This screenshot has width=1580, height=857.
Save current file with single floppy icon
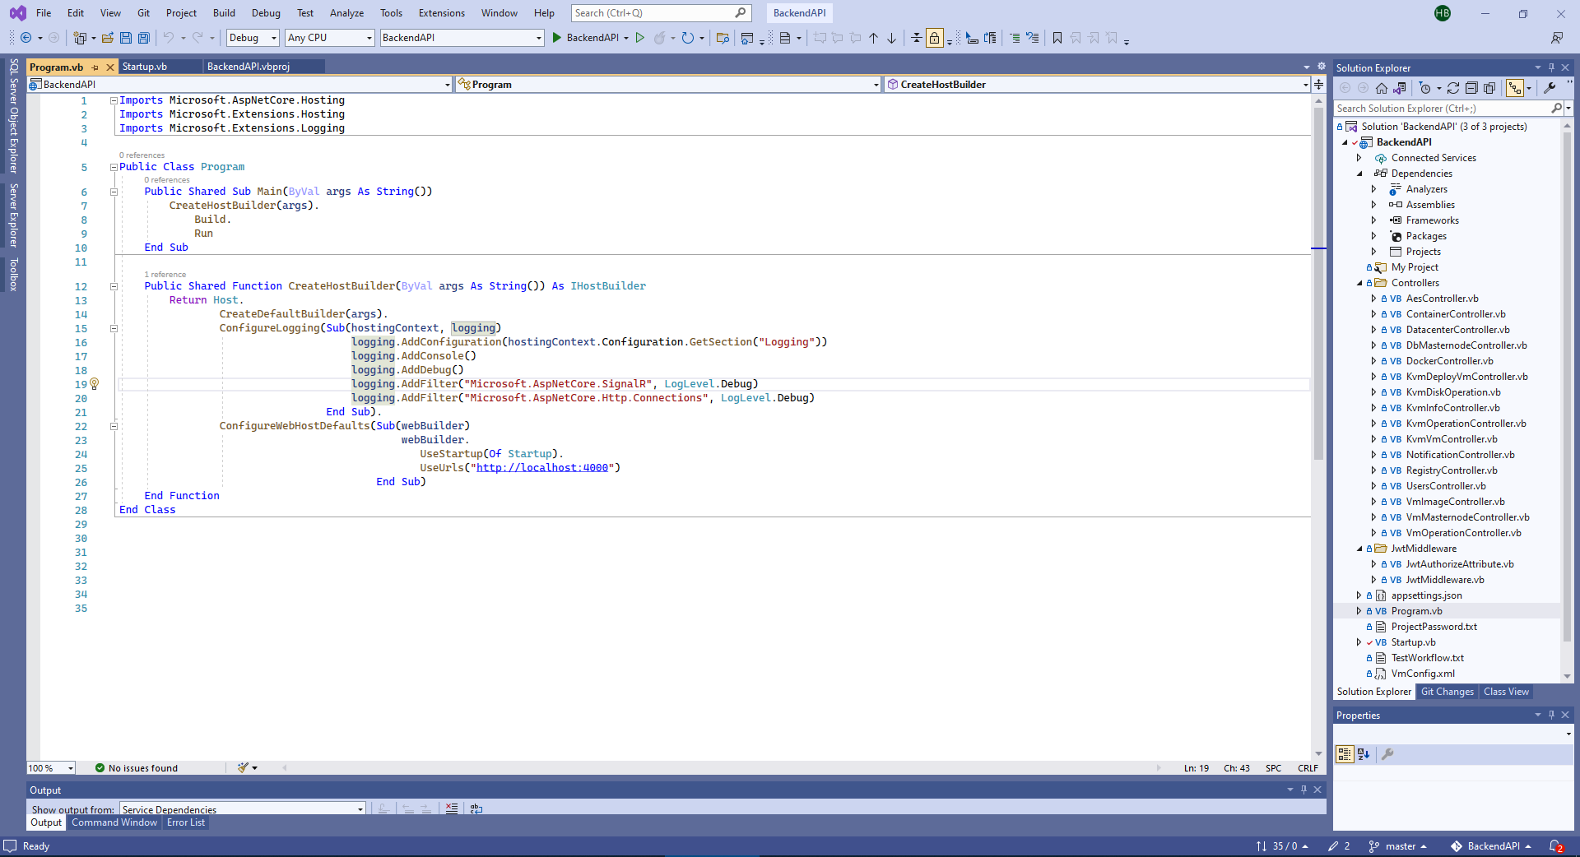point(126,38)
